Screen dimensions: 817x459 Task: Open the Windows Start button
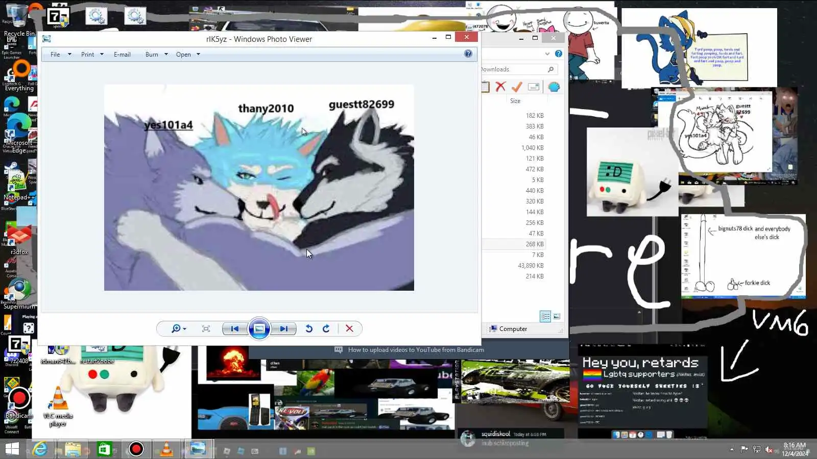tap(12, 449)
